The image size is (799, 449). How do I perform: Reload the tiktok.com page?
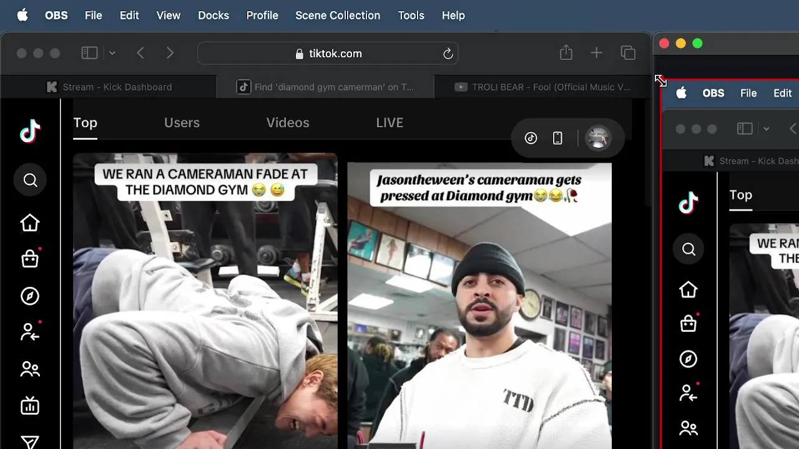click(448, 54)
